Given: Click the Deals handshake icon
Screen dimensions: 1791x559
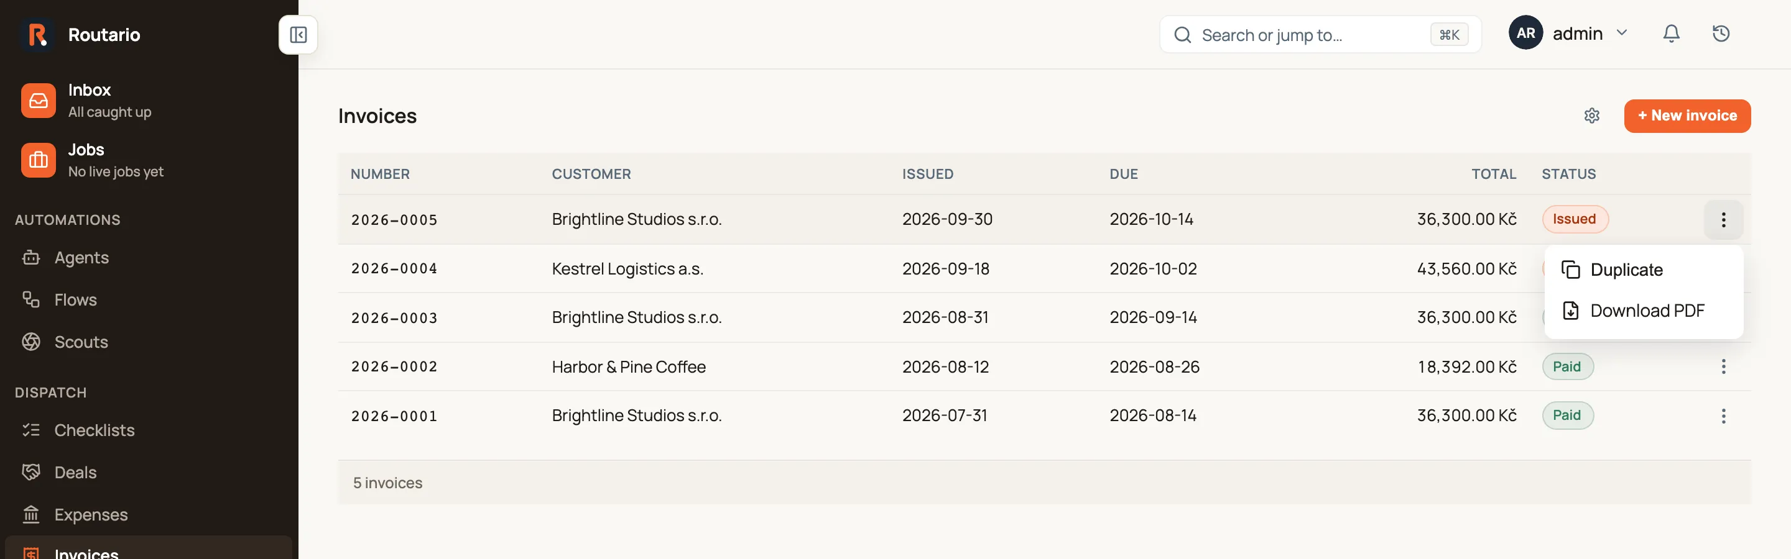Looking at the screenshot, I should tap(30, 472).
